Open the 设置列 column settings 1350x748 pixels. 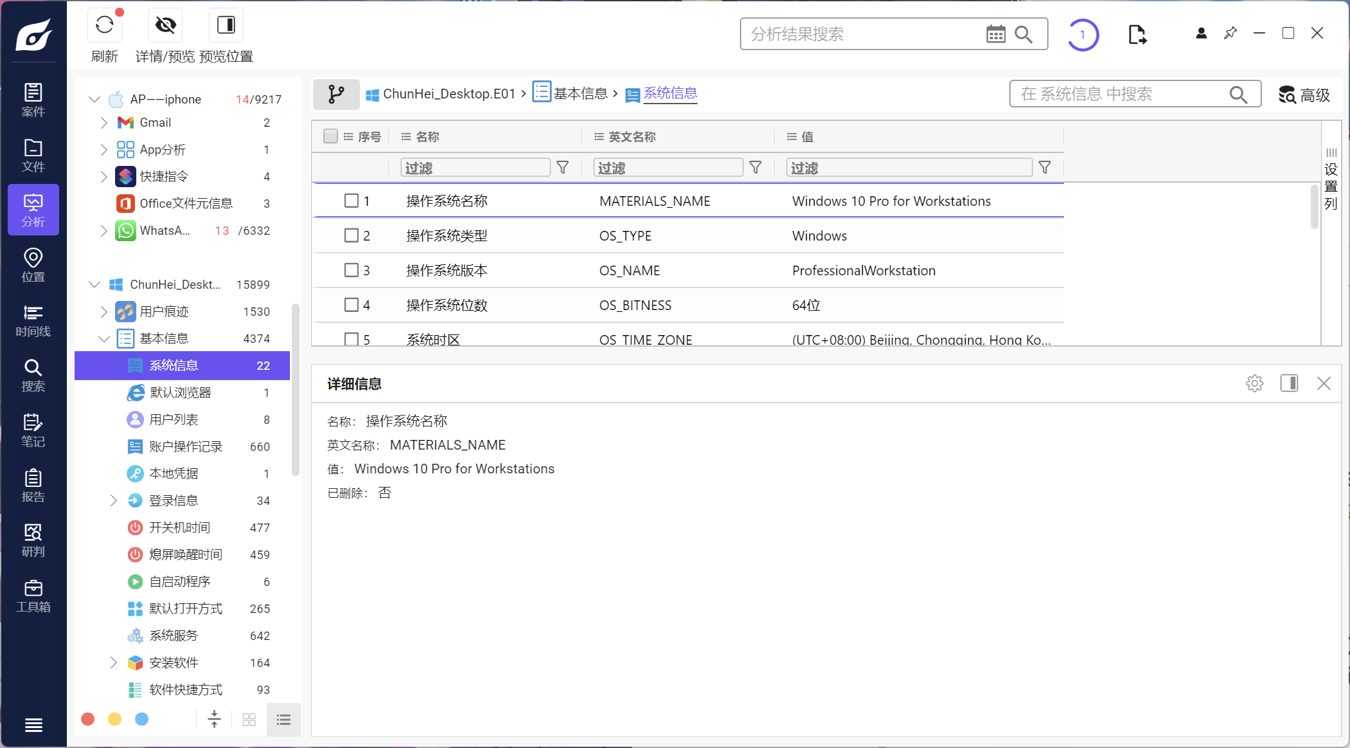(x=1331, y=180)
